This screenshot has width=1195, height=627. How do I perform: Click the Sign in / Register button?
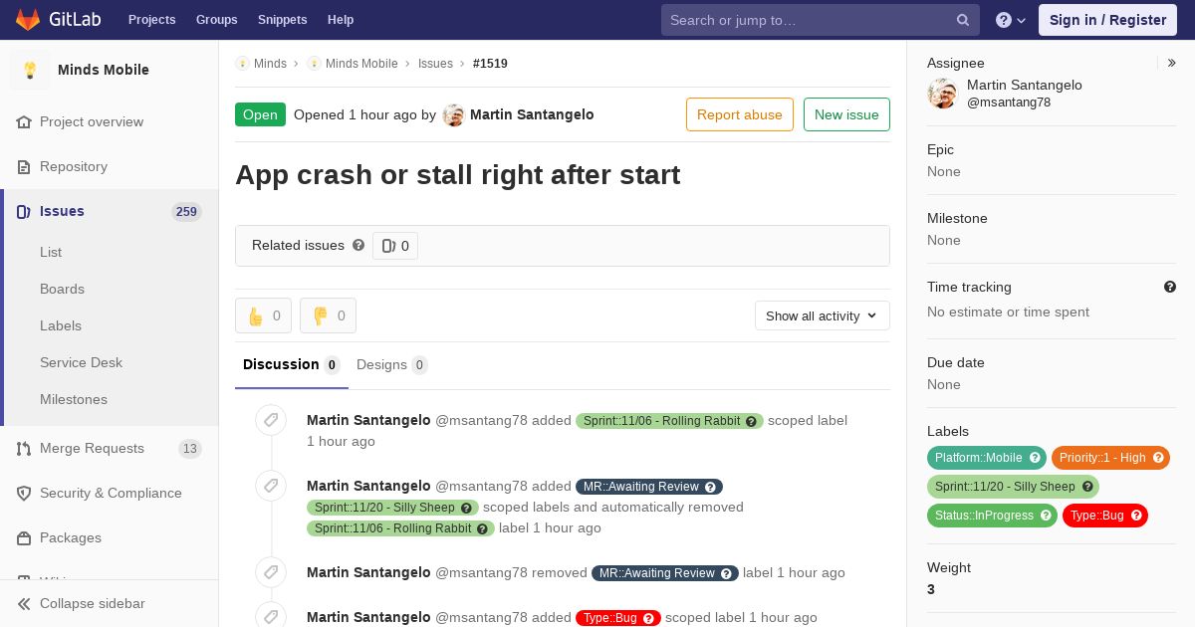[1107, 20]
